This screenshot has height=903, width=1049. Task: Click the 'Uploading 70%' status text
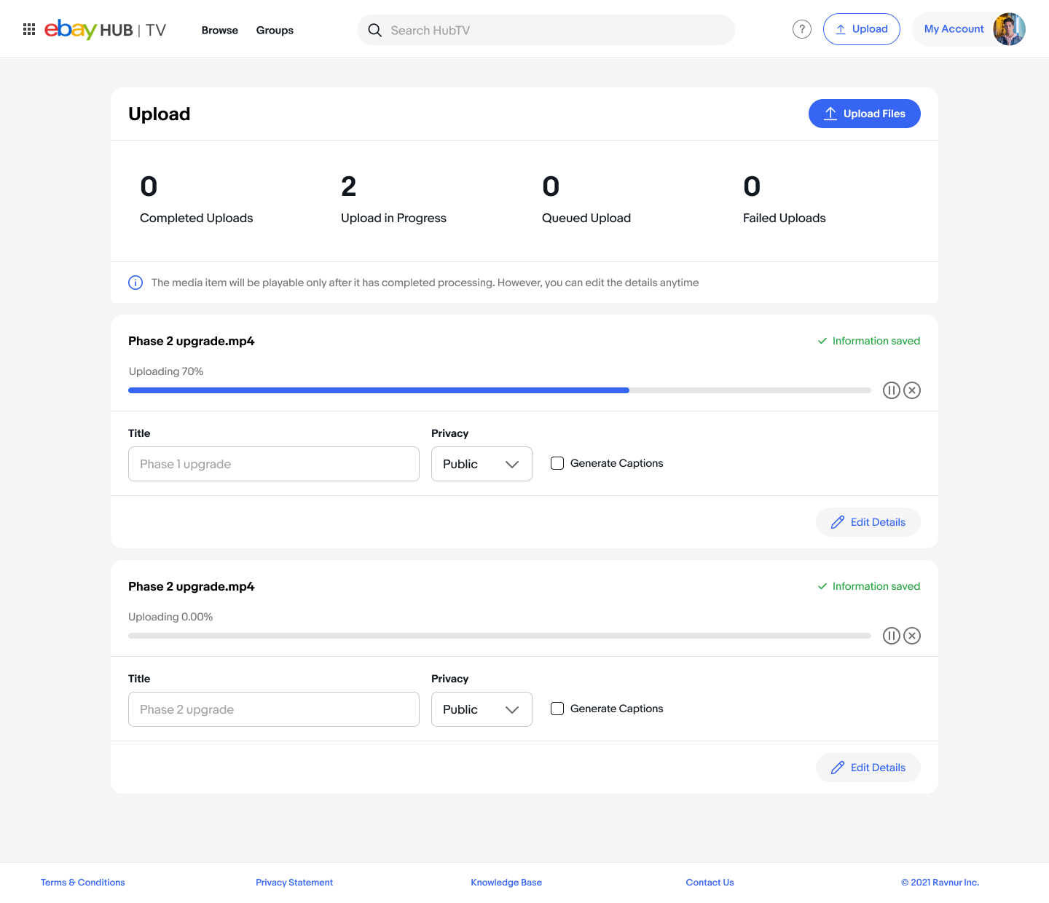[x=166, y=371]
